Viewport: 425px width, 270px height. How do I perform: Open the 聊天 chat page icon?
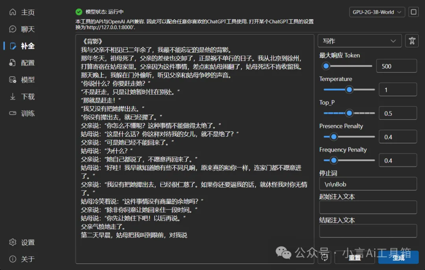pos(13,29)
